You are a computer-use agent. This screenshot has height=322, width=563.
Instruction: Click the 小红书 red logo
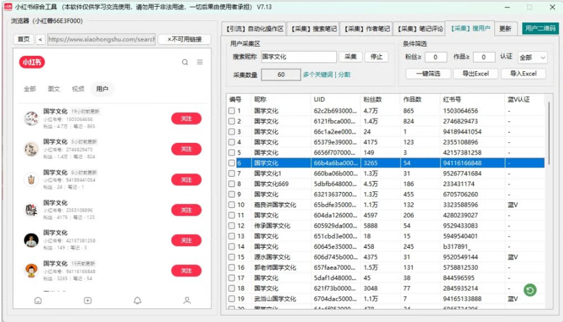[32, 62]
